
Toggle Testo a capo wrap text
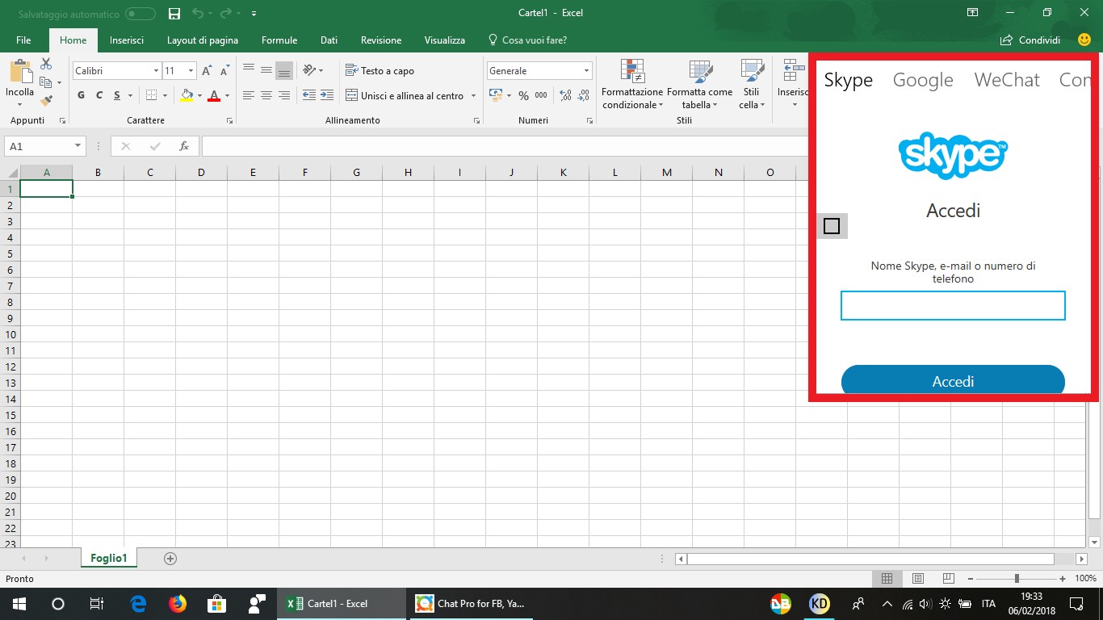pos(380,70)
